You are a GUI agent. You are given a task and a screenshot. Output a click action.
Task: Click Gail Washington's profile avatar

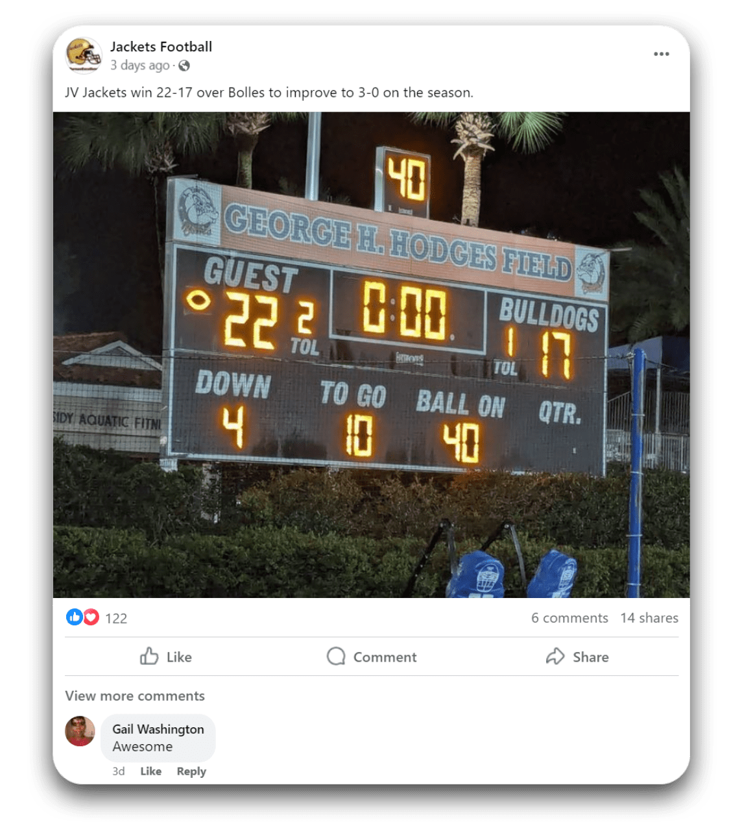coord(80,731)
